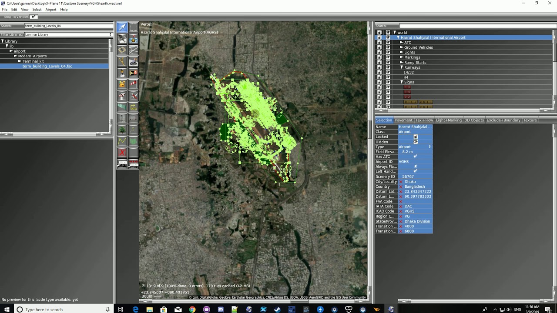Expand the Ramp Starts group
The height and width of the screenshot is (313, 557).
[x=402, y=63]
